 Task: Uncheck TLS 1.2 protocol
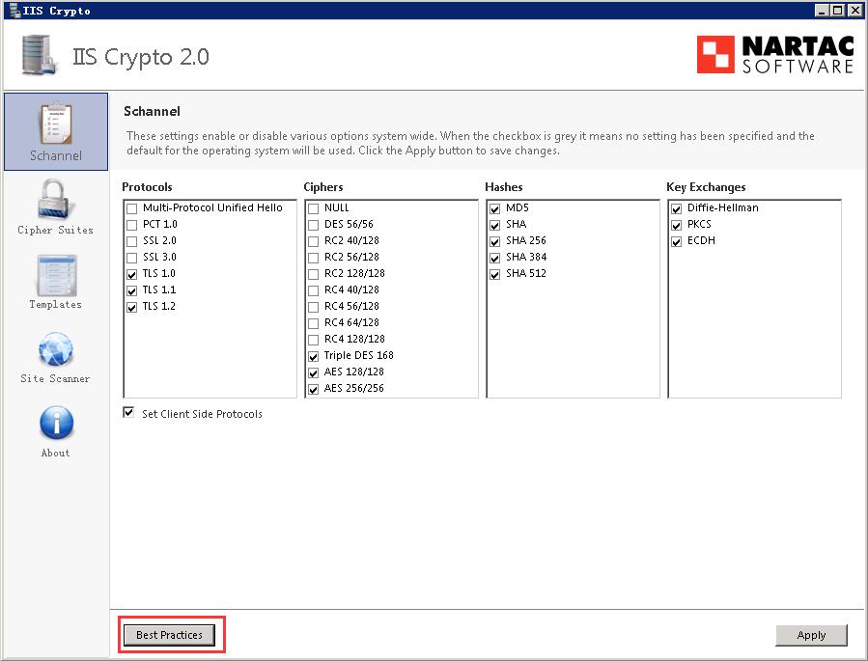[x=131, y=307]
